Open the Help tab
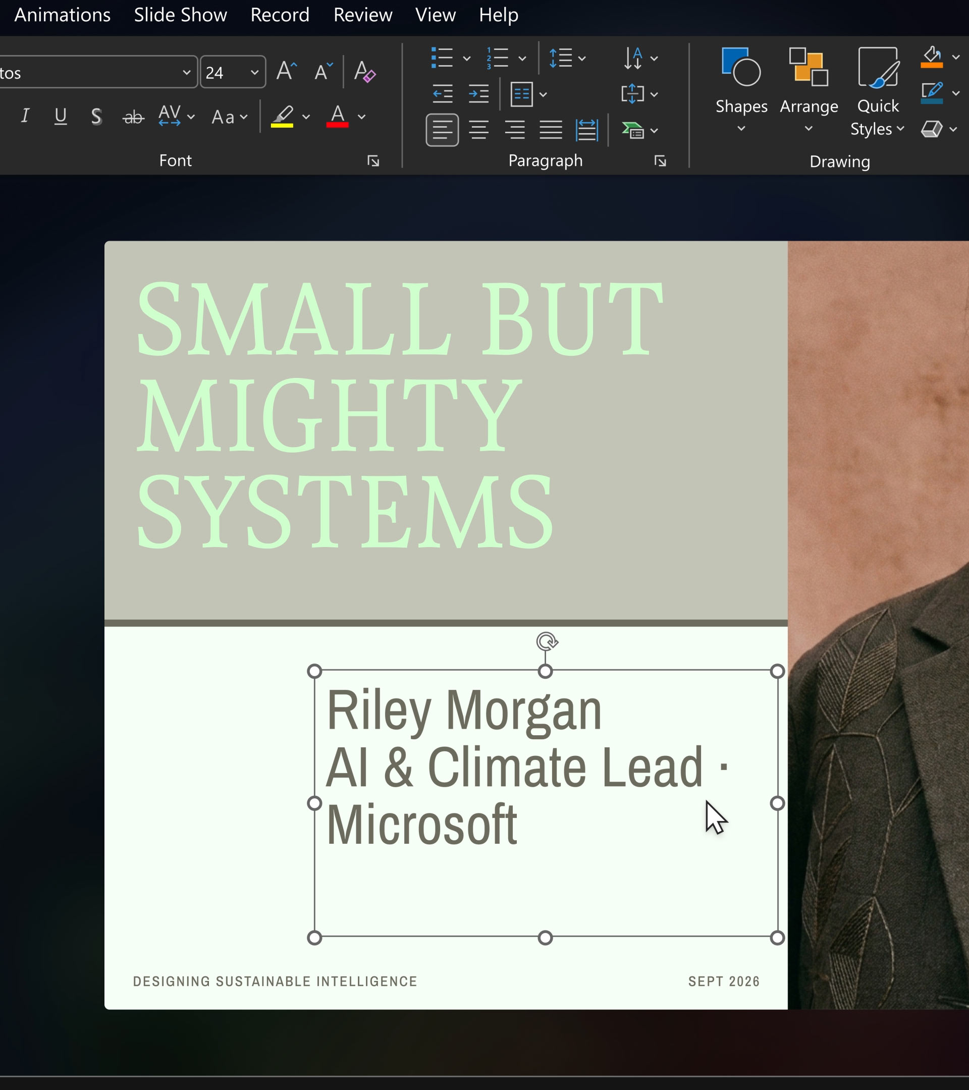 pos(498,15)
